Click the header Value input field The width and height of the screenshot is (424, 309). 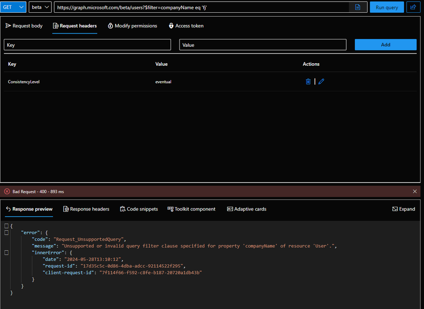pyautogui.click(x=263, y=45)
